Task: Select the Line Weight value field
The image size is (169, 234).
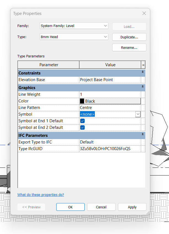Action: (x=110, y=94)
